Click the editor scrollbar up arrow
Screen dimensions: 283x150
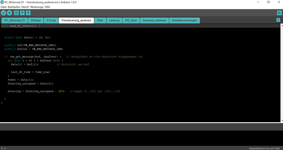(282, 25)
